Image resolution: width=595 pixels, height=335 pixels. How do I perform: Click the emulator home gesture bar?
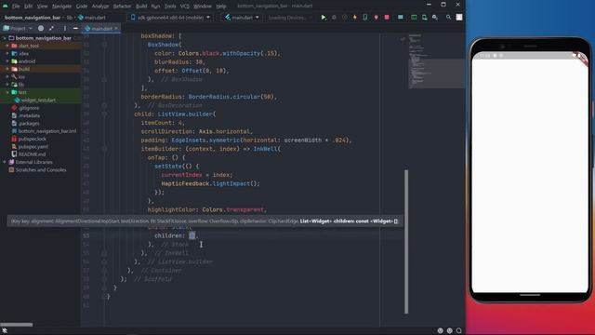(530, 295)
